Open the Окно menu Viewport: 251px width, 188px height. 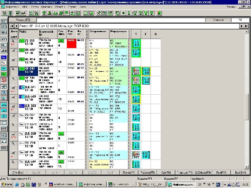point(83,7)
